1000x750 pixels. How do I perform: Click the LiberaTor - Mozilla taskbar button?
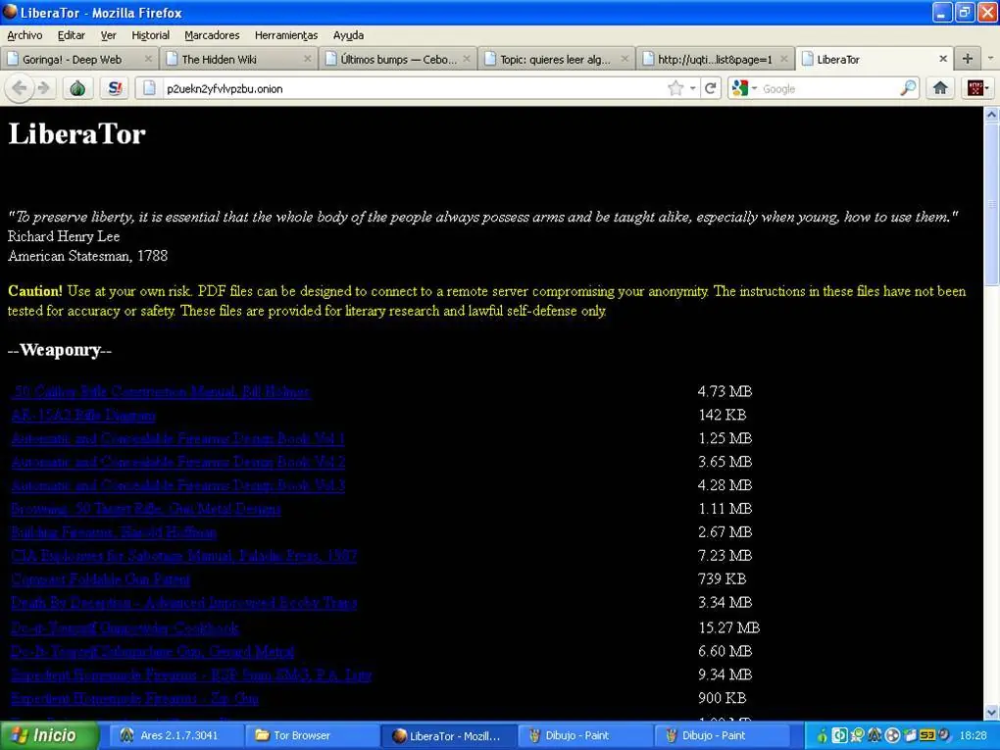click(448, 735)
